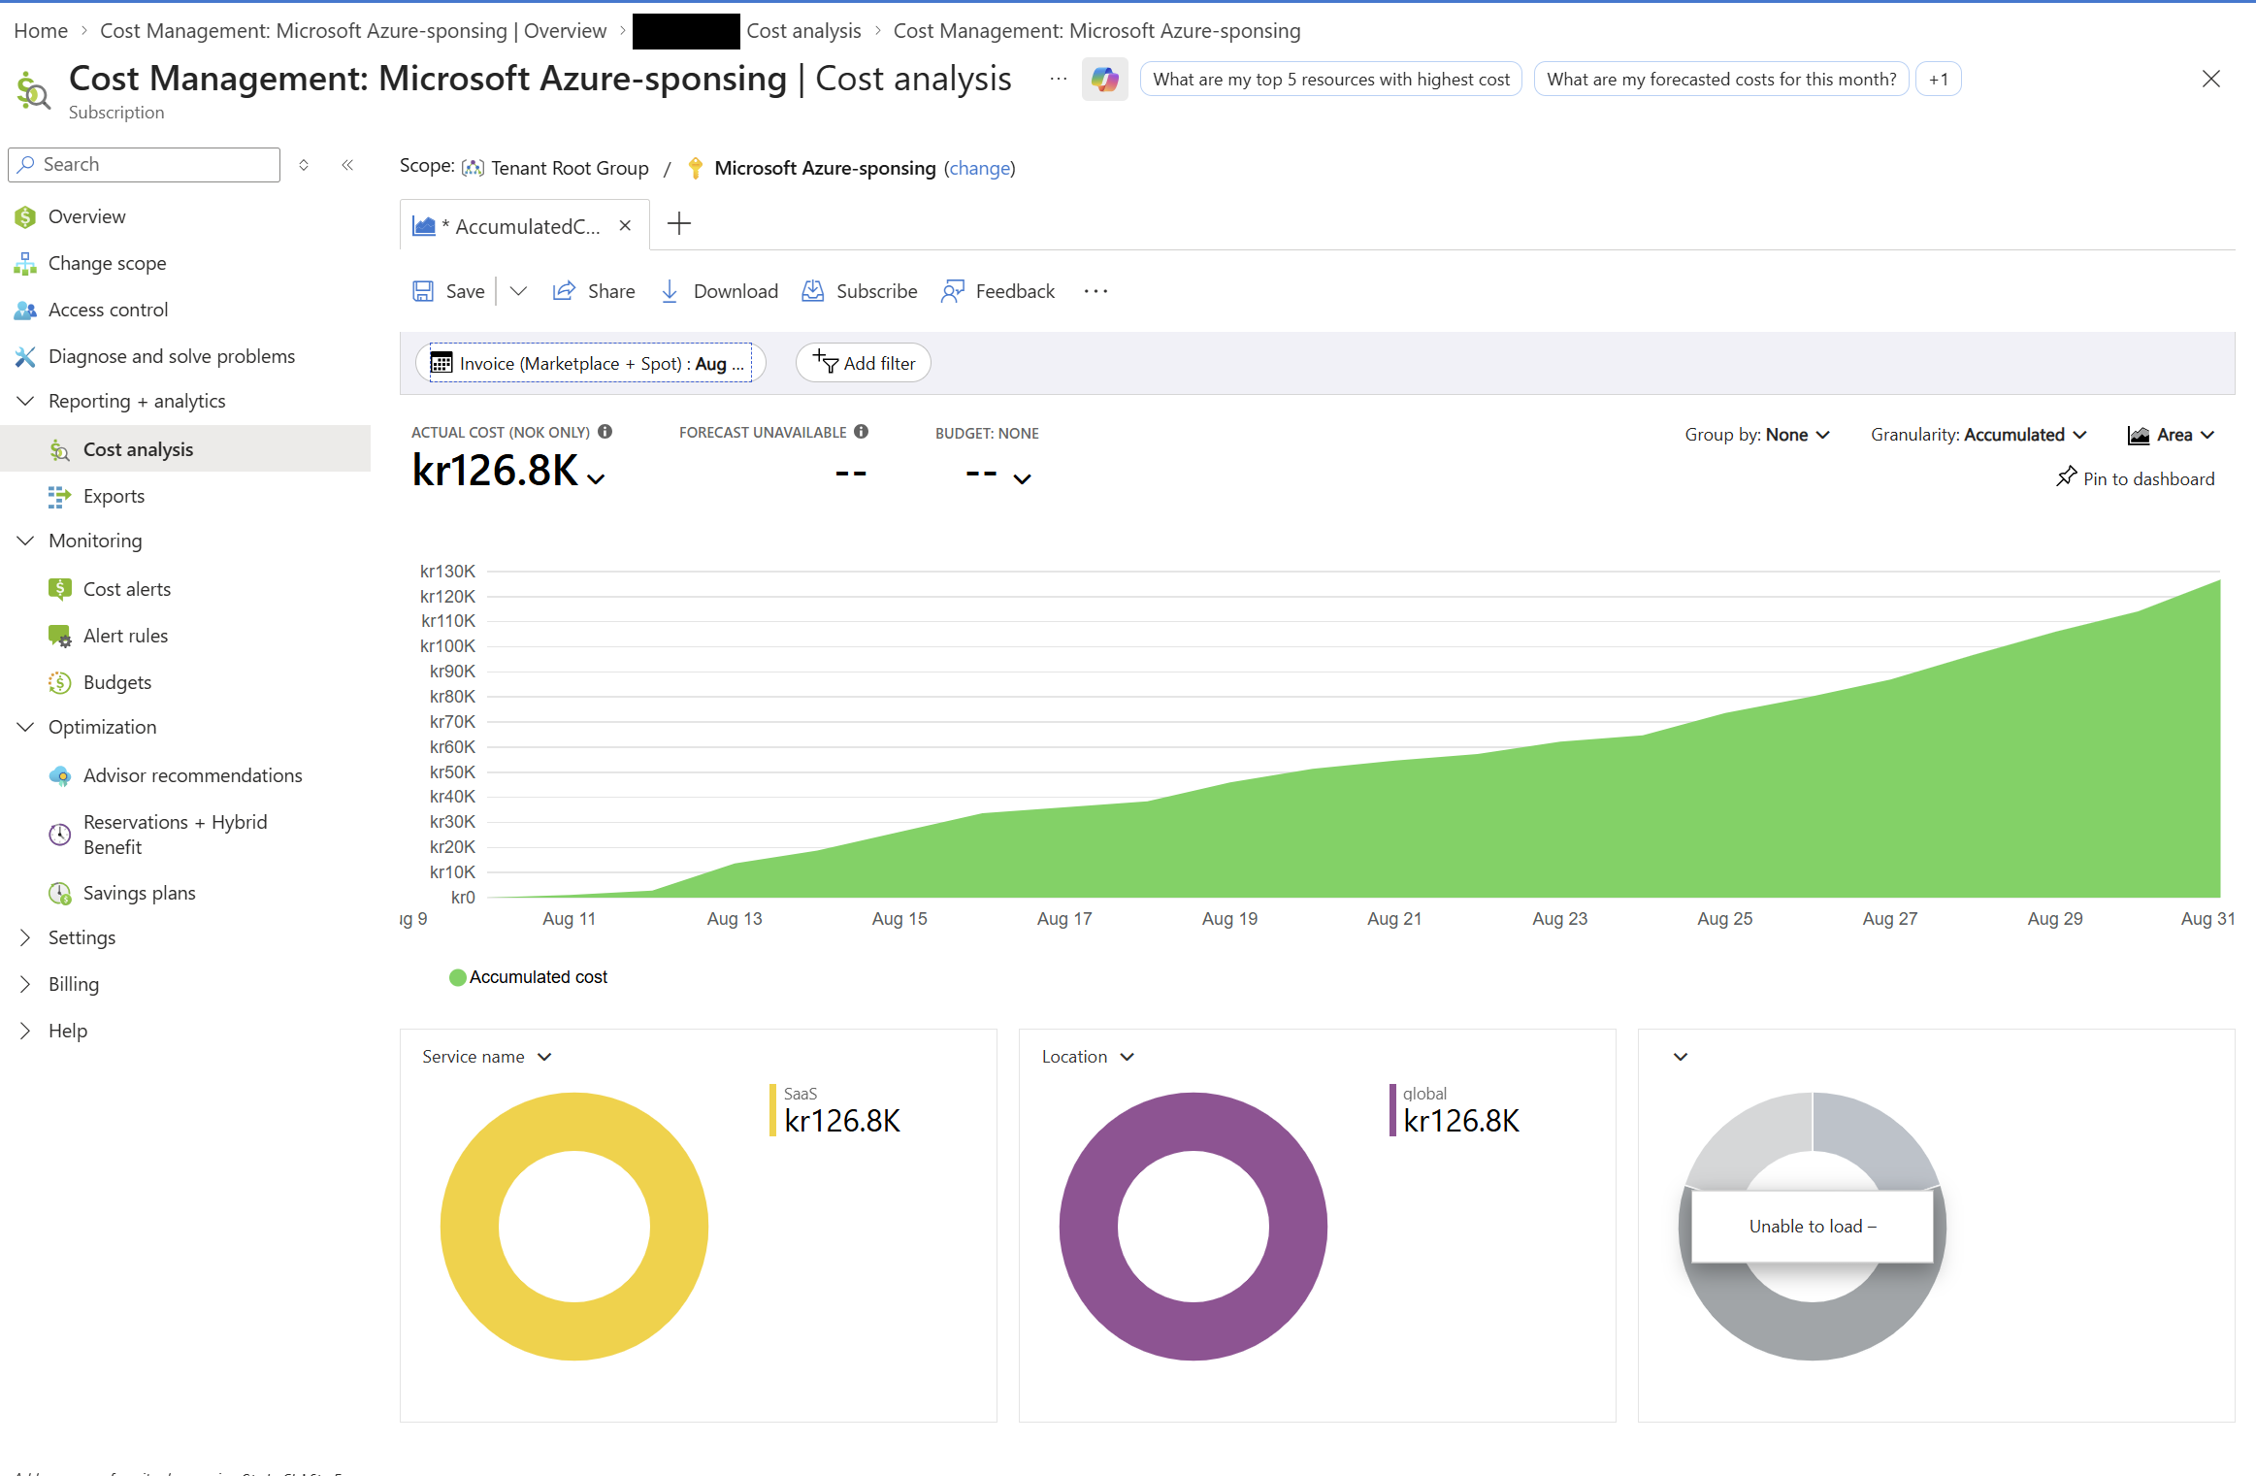Open the Copilot icon in the header
2256x1476 pixels.
(1104, 79)
